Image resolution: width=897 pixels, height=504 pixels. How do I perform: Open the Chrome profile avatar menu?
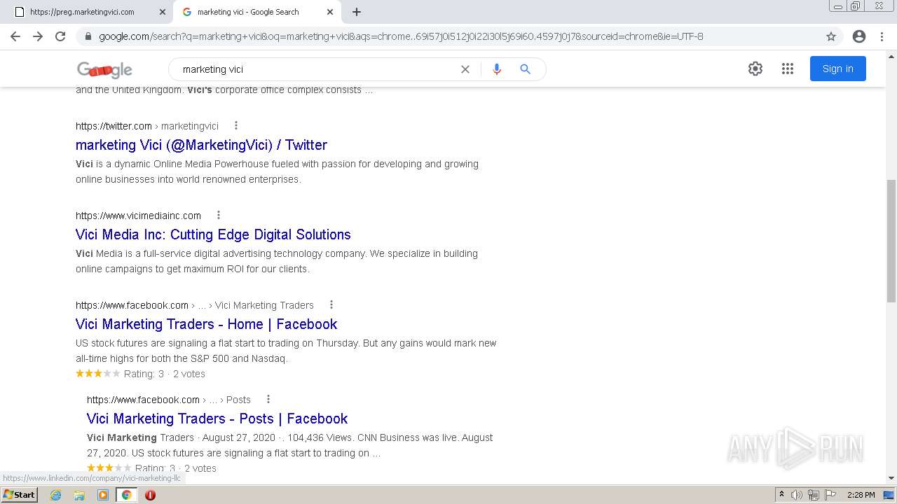click(859, 36)
